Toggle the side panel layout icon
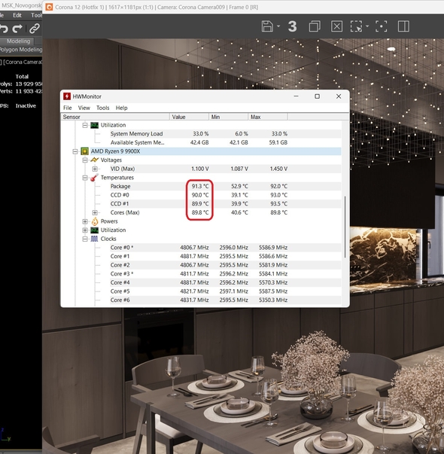This screenshot has width=444, height=454. [403, 26]
